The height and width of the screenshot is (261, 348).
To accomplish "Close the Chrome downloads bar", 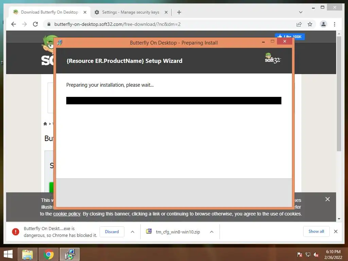I will 335,231.
